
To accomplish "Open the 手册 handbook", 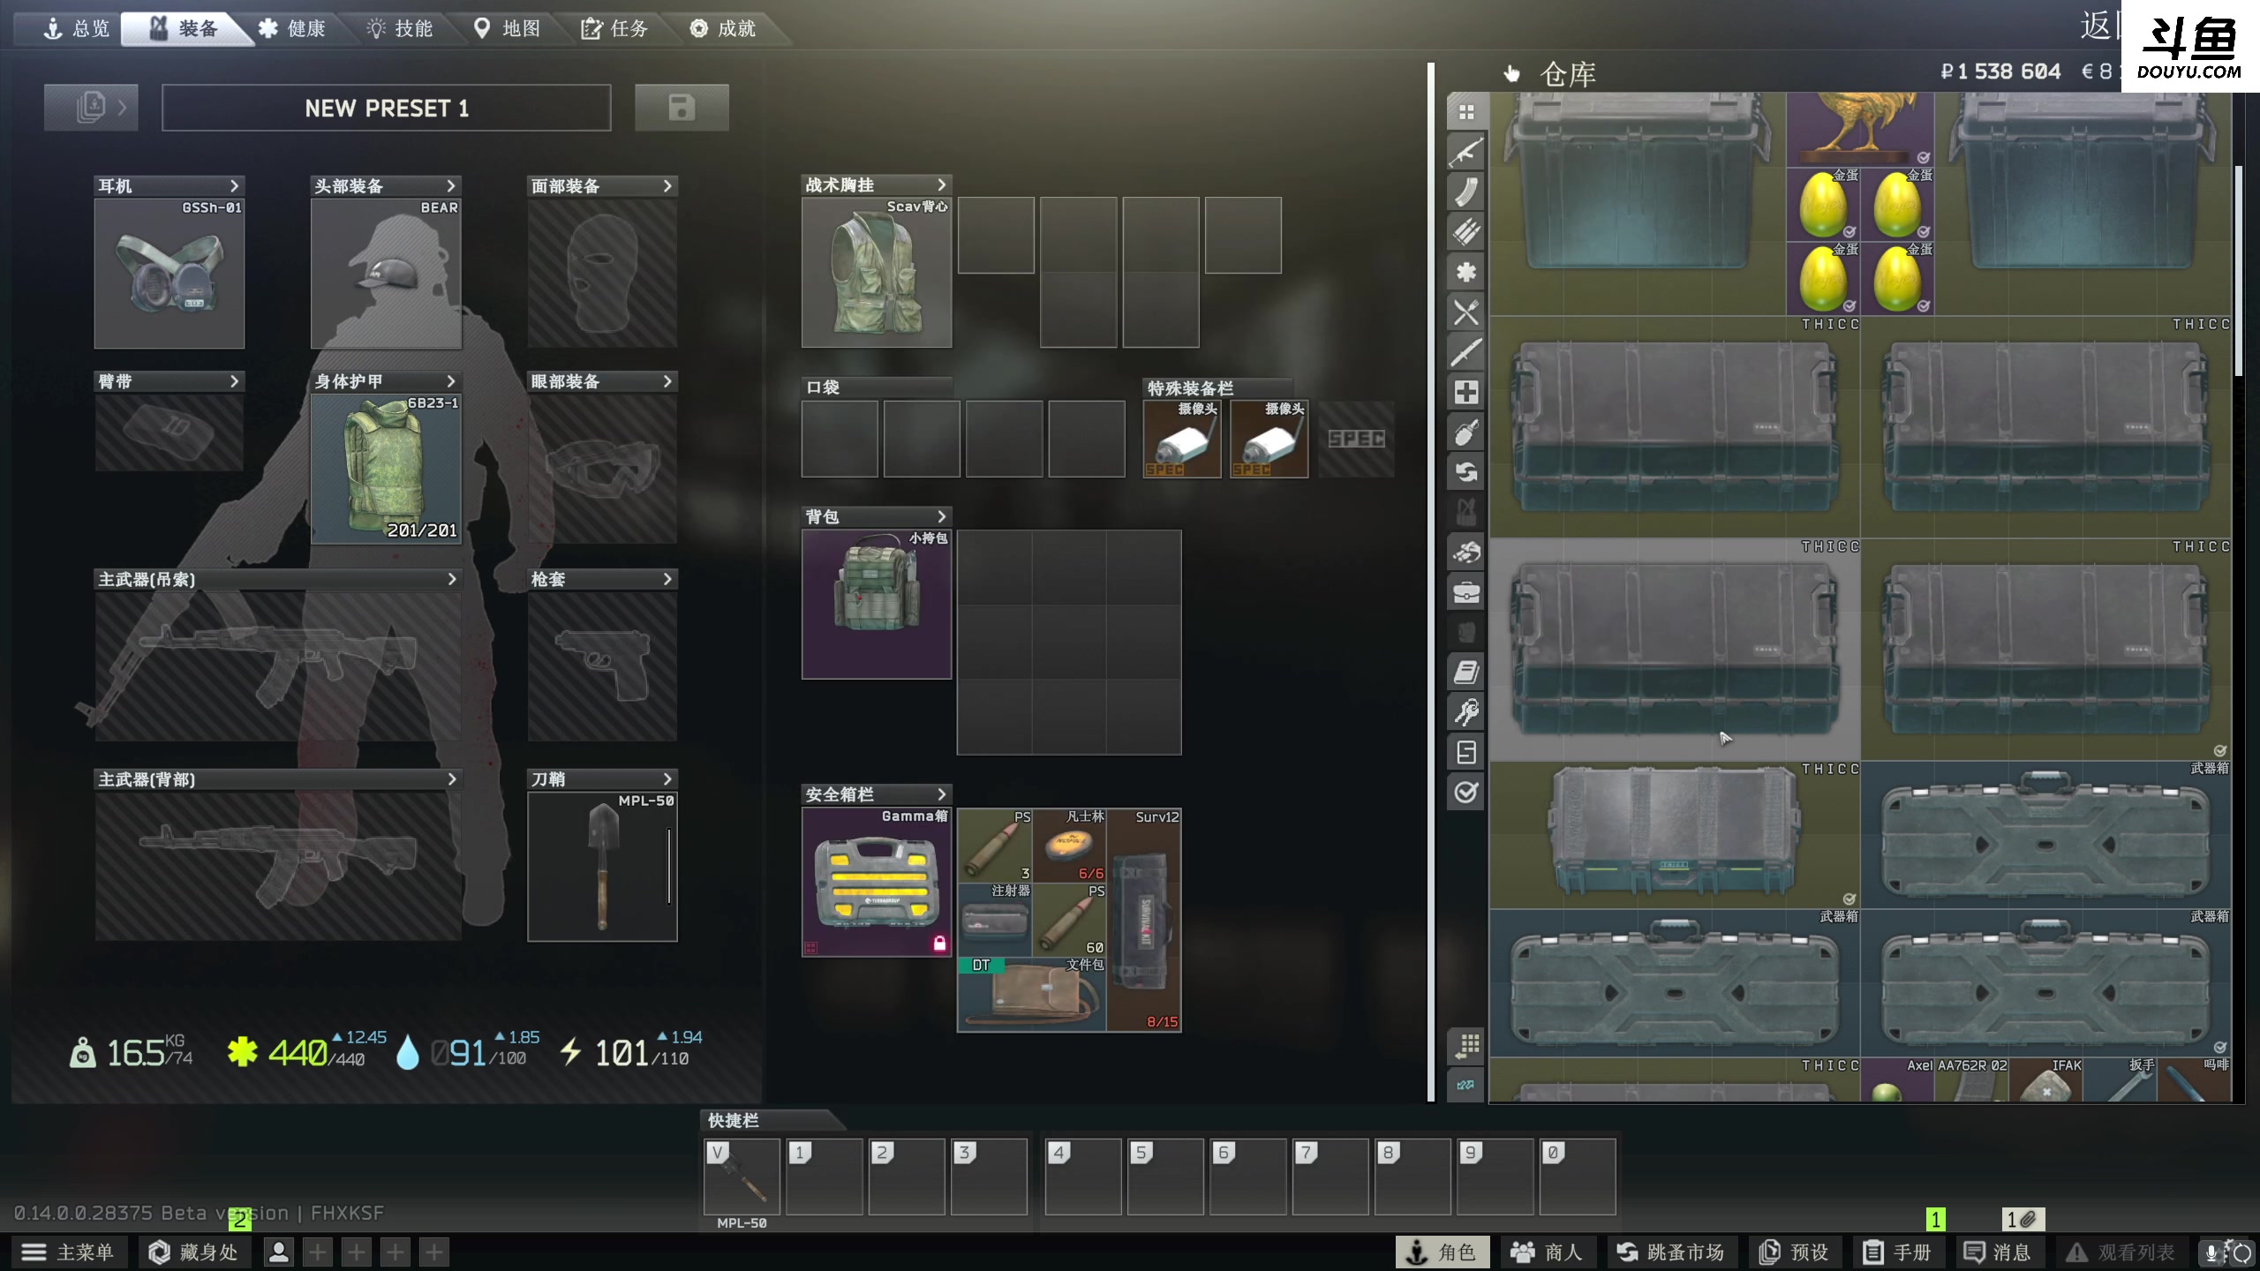I will point(1898,1252).
